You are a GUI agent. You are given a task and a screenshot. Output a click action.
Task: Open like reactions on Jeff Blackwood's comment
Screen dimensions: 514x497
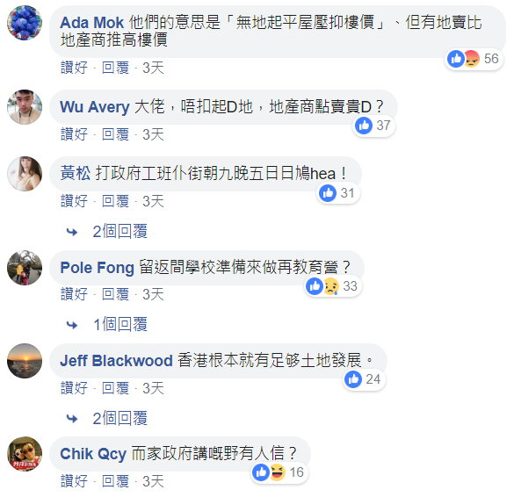click(x=353, y=379)
